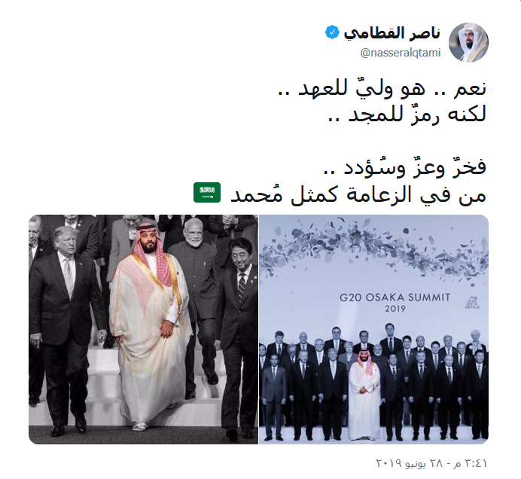Select the tweet line لكنه رمزّ للمجد
Screen dimensions: 521x479
click(x=407, y=114)
